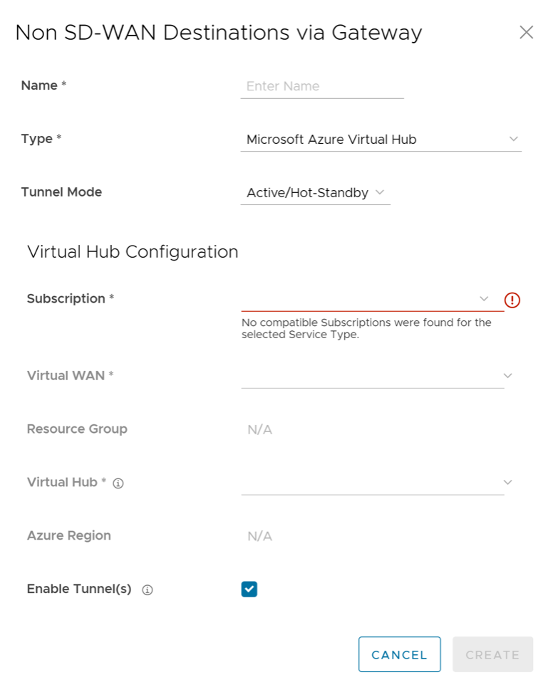Click the Create button

point(492,655)
